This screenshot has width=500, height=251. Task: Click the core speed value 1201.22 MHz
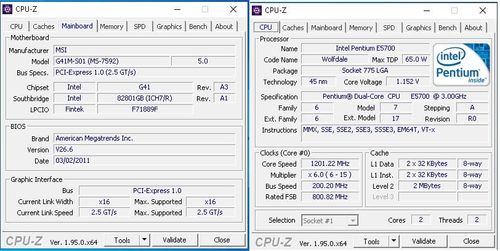tap(330, 164)
